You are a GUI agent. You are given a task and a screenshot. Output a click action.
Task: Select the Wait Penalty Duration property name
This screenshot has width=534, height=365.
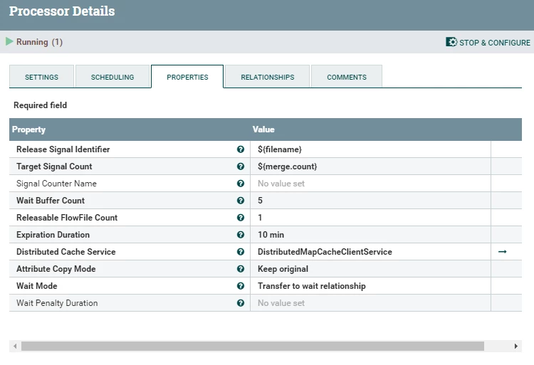tap(57, 303)
